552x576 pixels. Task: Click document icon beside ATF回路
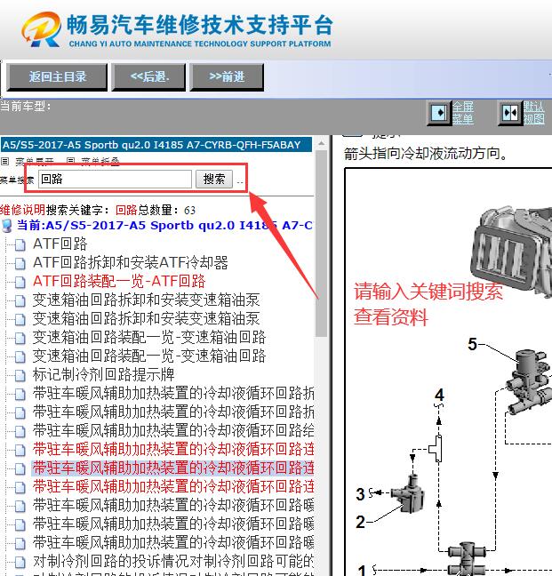(20, 244)
